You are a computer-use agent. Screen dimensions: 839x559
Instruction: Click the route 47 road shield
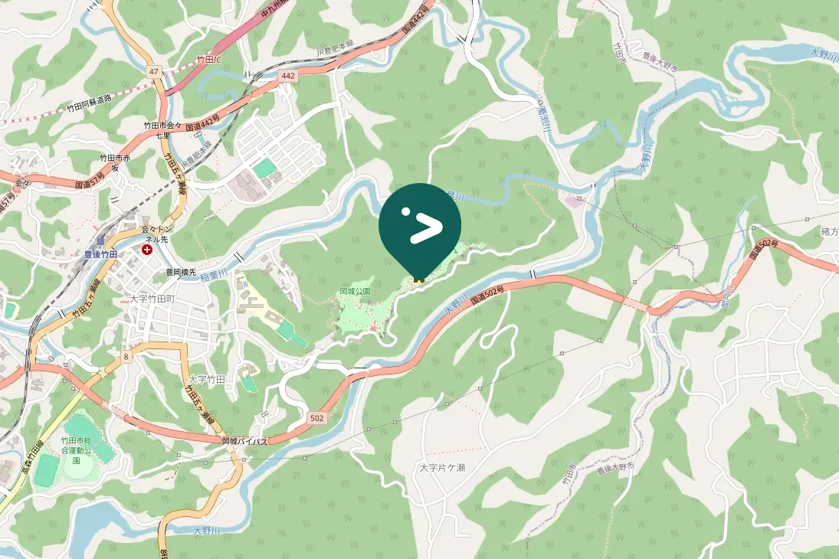coord(155,72)
